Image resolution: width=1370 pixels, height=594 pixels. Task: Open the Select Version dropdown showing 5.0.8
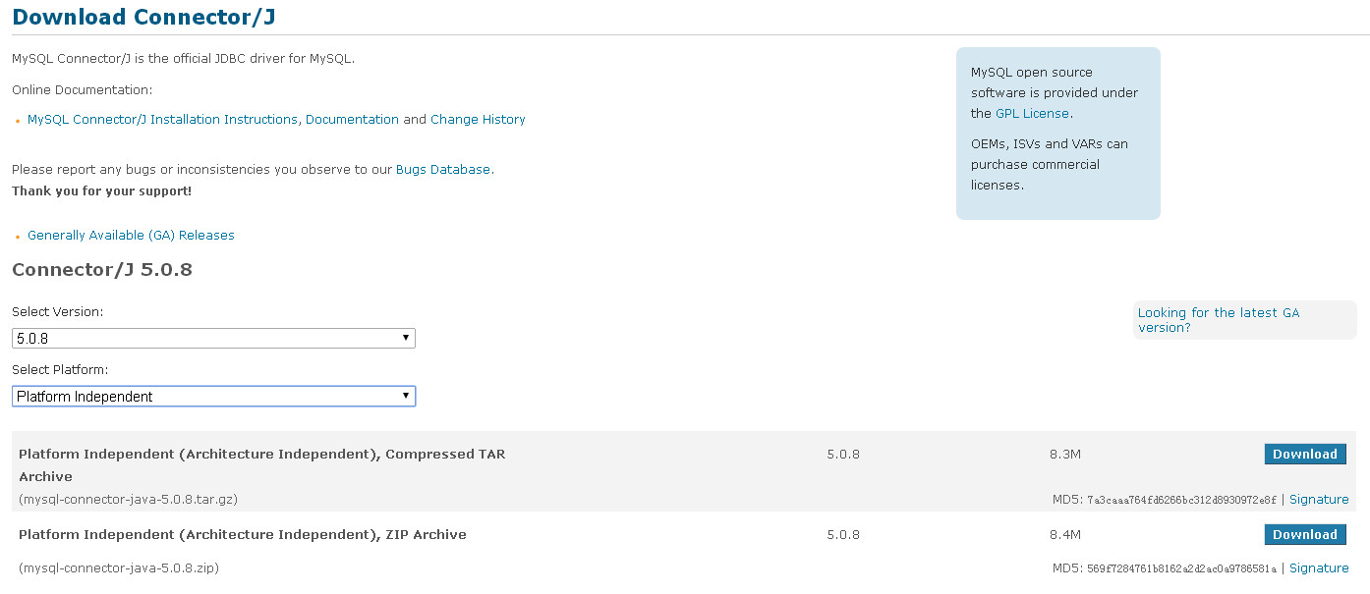(x=213, y=338)
